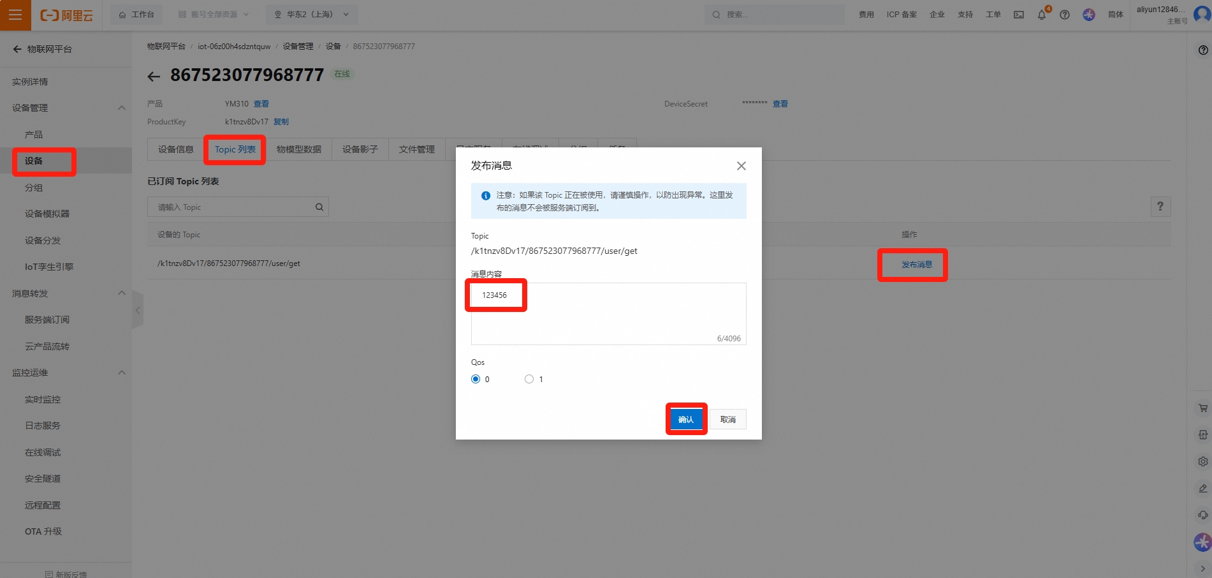Click the help question-mark icon in header
The height and width of the screenshot is (578, 1212).
pos(1065,15)
